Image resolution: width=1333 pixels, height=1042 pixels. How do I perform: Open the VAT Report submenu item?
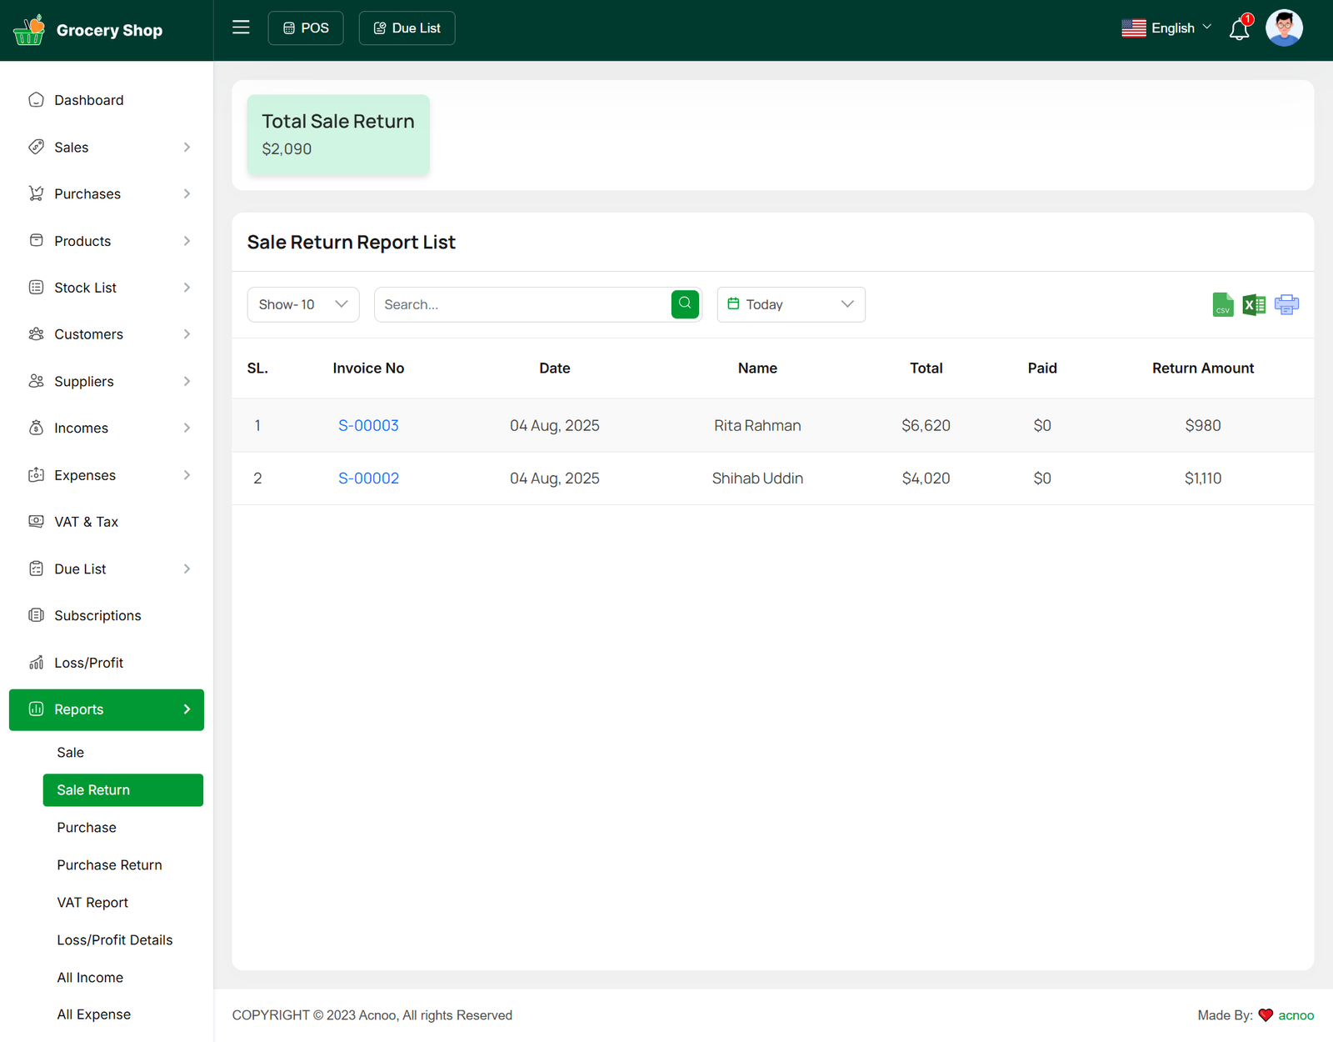(x=92, y=902)
